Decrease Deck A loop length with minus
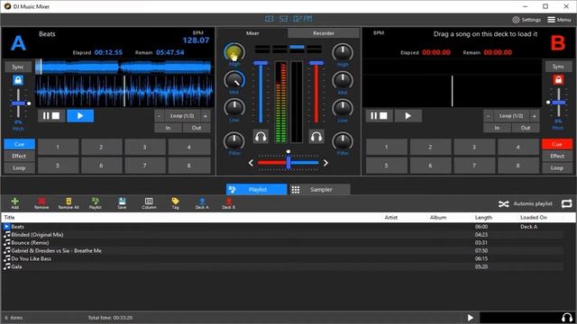 click(x=159, y=116)
